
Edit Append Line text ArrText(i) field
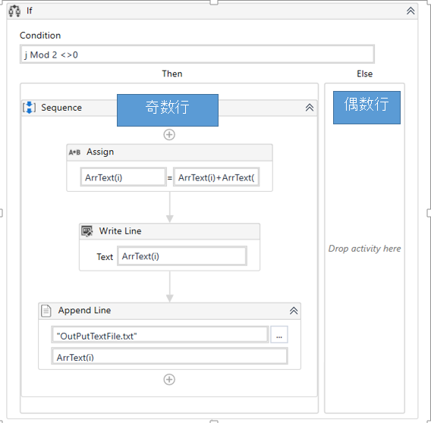(x=170, y=356)
